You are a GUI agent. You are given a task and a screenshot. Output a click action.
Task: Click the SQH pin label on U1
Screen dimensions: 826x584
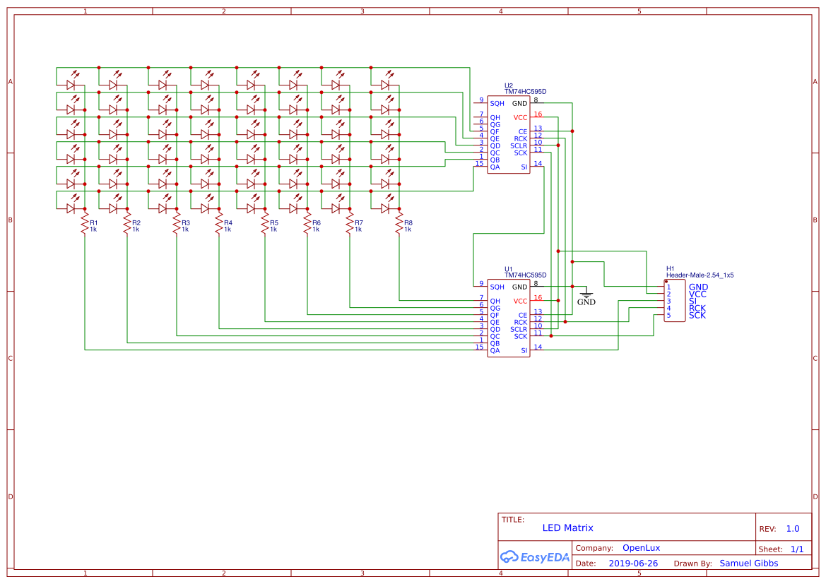[496, 287]
